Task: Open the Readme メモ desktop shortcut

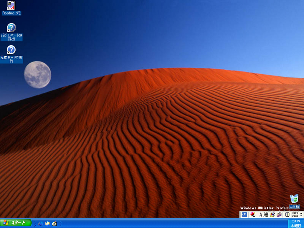Action: click(11, 8)
